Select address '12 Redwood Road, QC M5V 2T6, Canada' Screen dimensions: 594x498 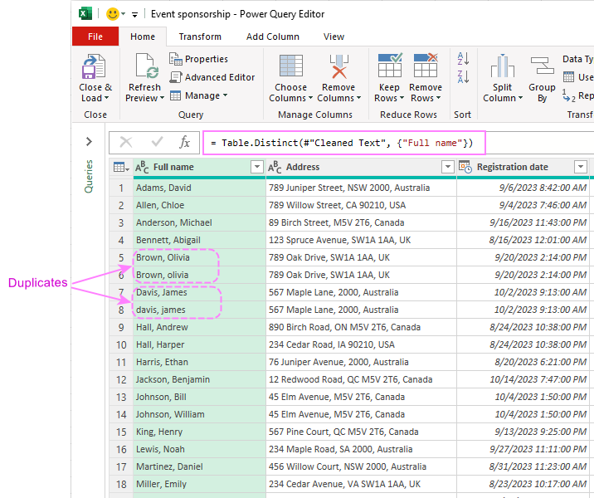point(361,379)
